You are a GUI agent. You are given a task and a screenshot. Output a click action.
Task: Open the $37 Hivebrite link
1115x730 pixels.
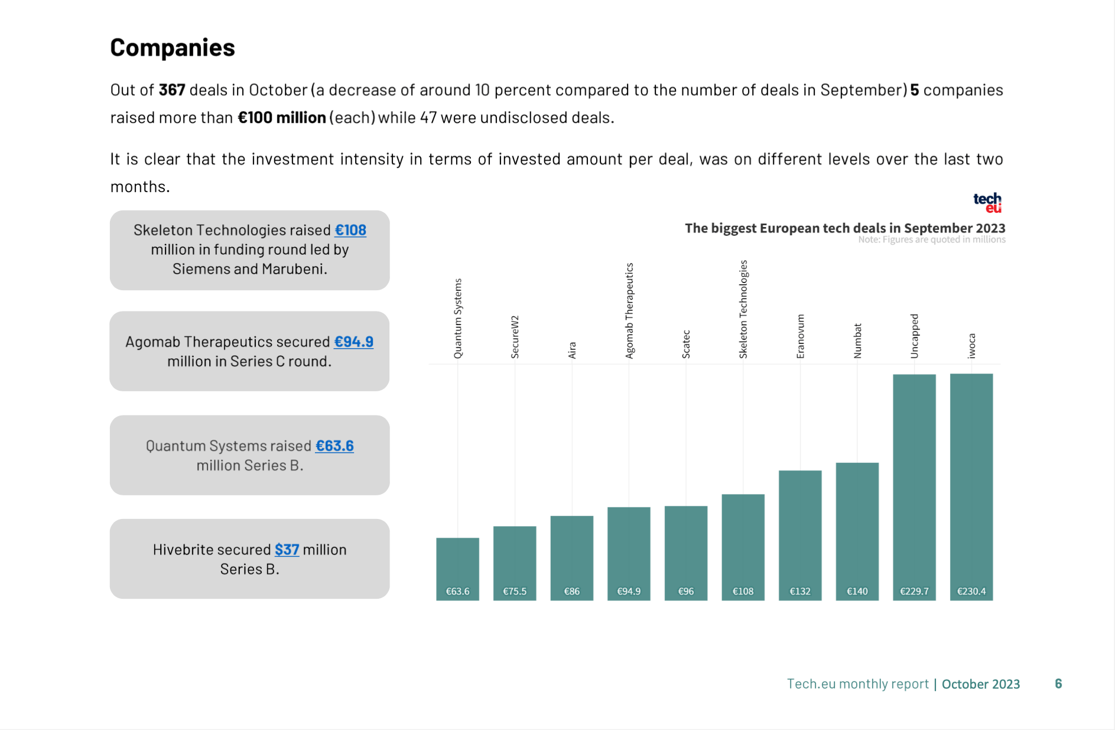pos(287,550)
